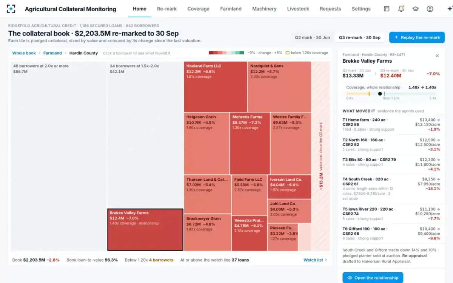Open the layout panel icon in header
The image size is (453, 283).
[387, 9]
